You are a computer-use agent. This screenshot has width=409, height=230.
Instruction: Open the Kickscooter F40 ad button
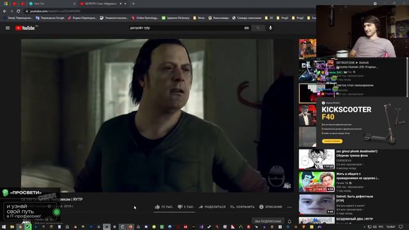pyautogui.click(x=332, y=141)
